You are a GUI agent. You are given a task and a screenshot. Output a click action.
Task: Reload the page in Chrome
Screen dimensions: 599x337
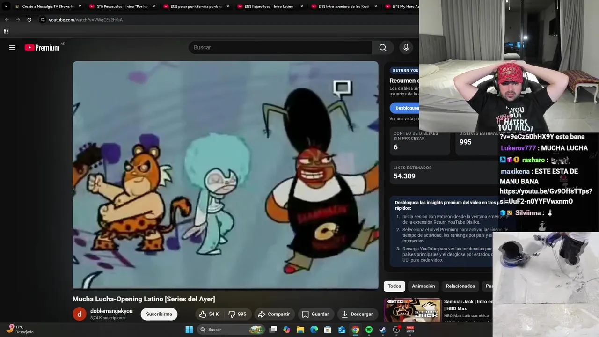(29, 20)
